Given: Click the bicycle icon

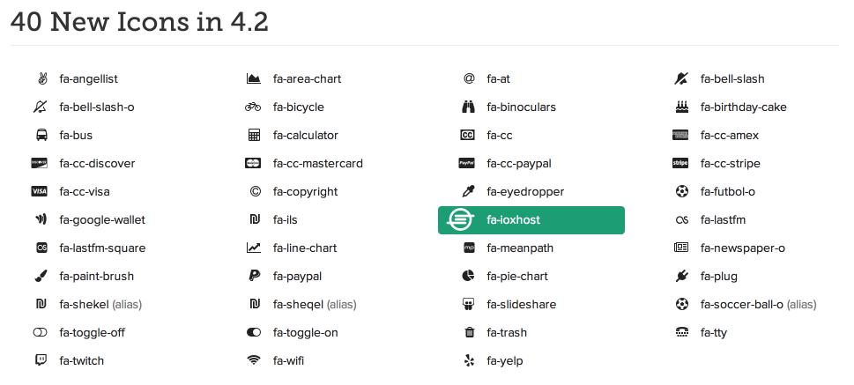Looking at the screenshot, I should tap(254, 107).
